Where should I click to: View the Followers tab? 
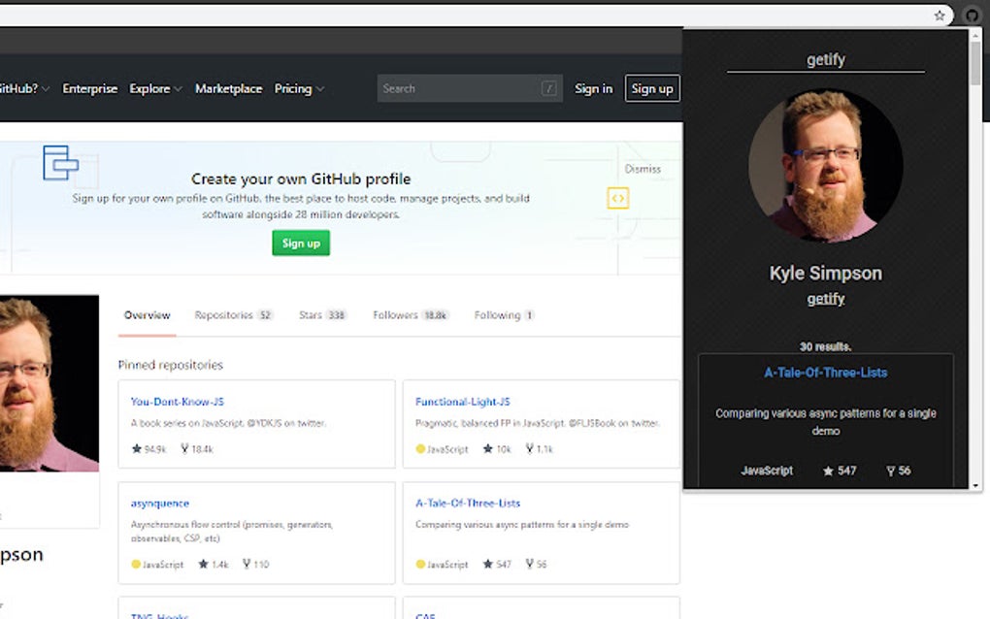pyautogui.click(x=398, y=314)
